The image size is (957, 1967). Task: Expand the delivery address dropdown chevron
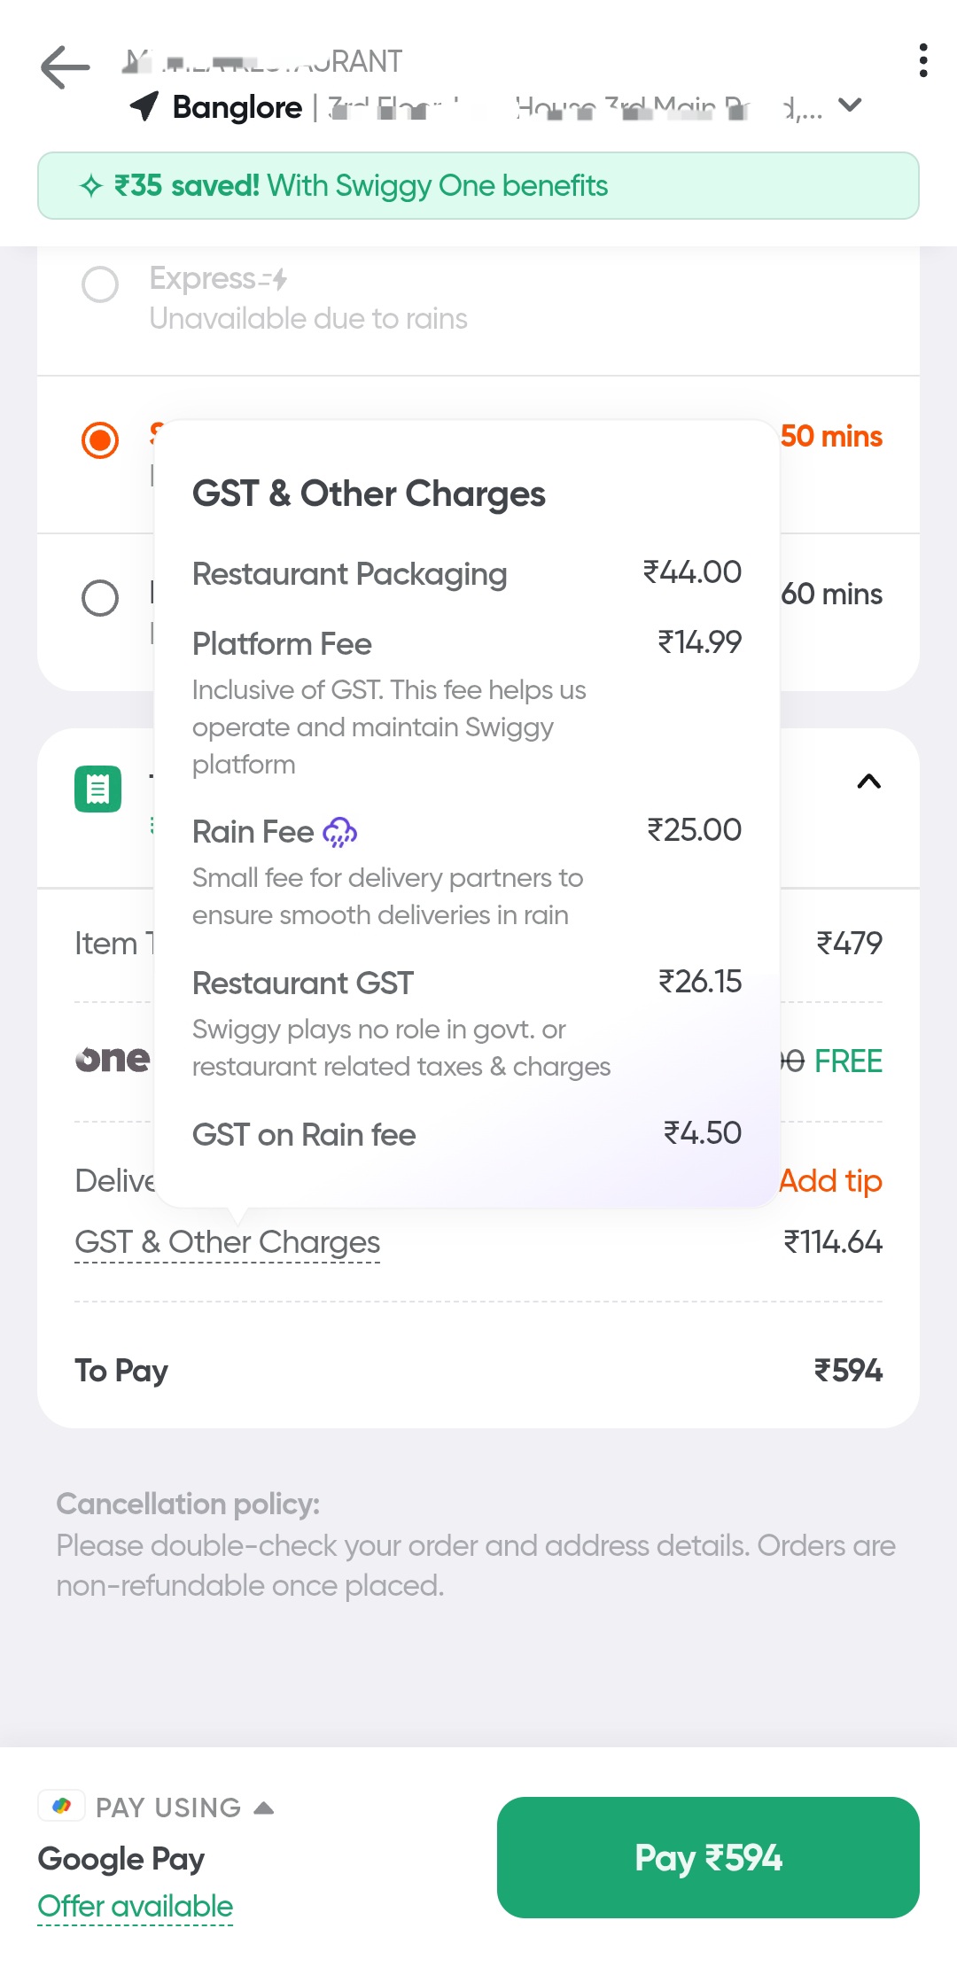(x=850, y=105)
